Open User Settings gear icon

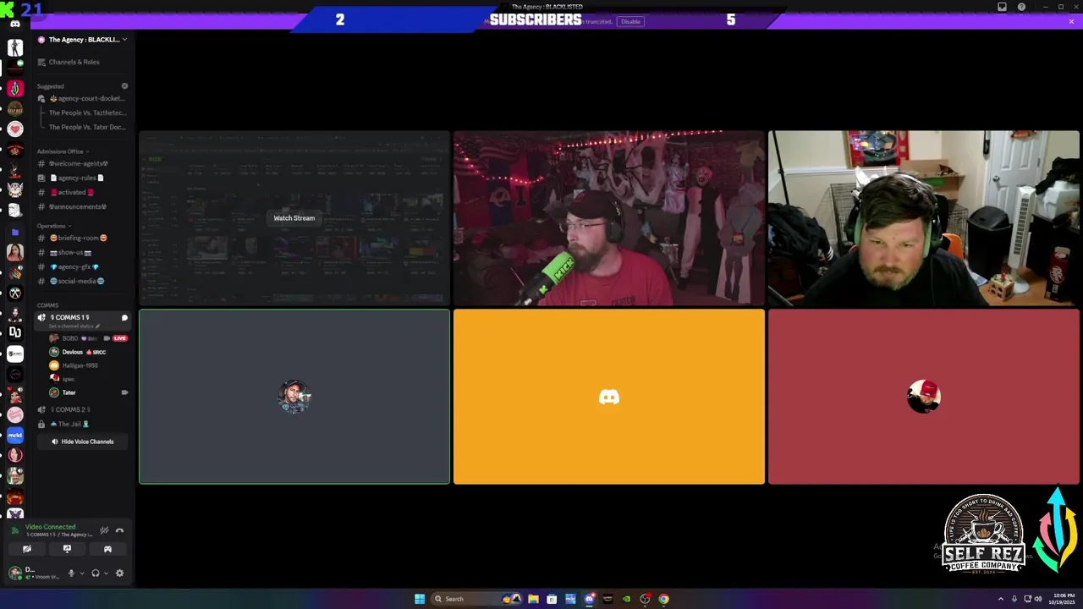coord(119,573)
